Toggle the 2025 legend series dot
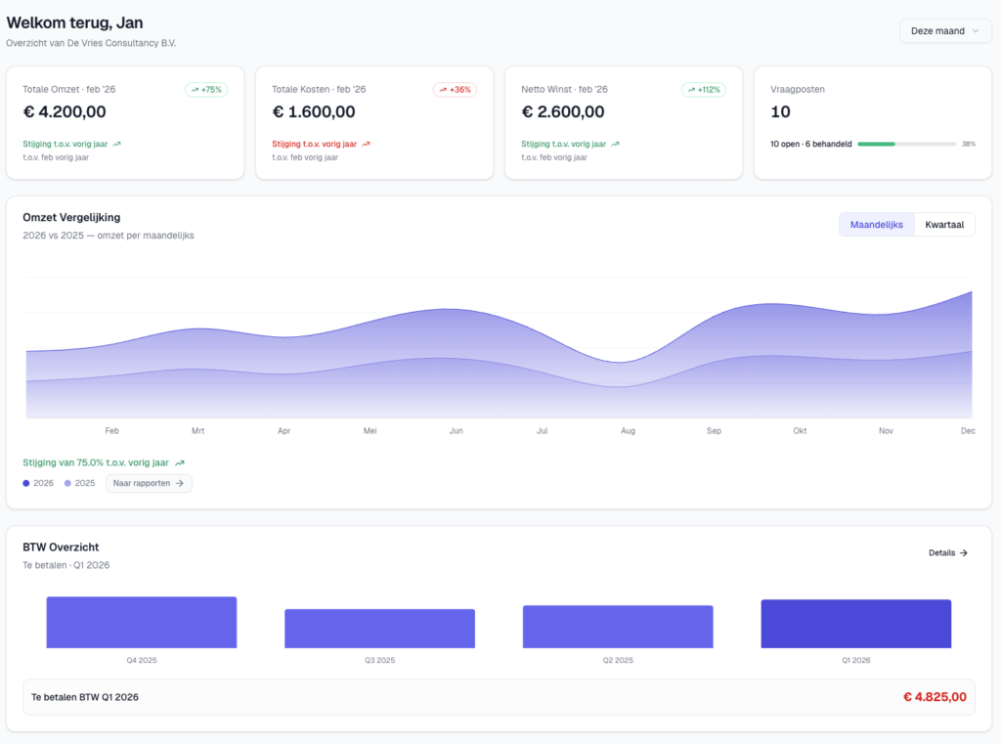Viewport: 1001px width, 744px height. tap(67, 483)
